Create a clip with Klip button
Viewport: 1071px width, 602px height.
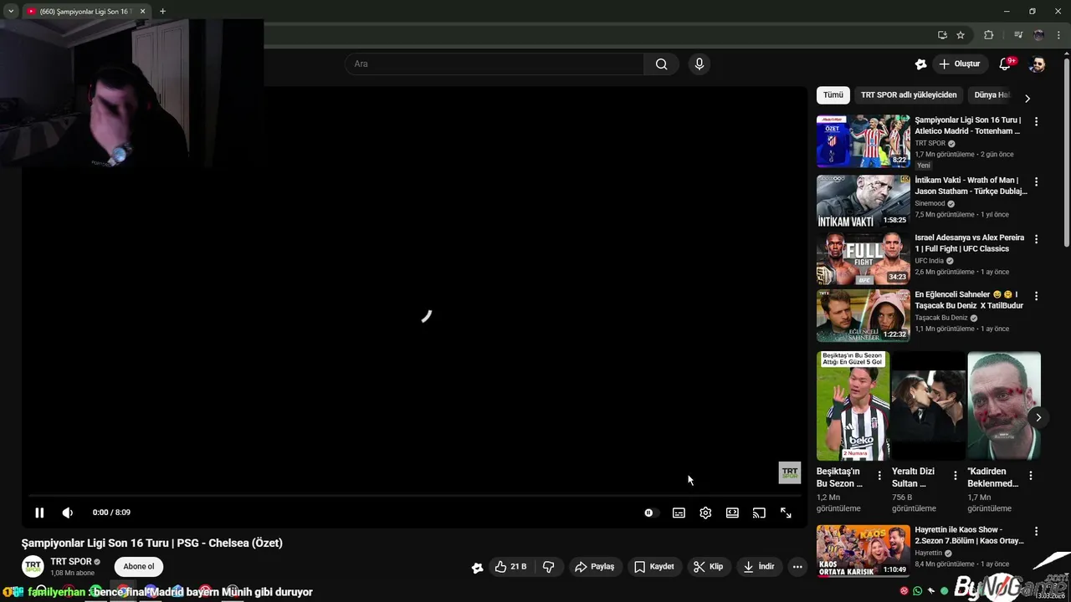708,567
